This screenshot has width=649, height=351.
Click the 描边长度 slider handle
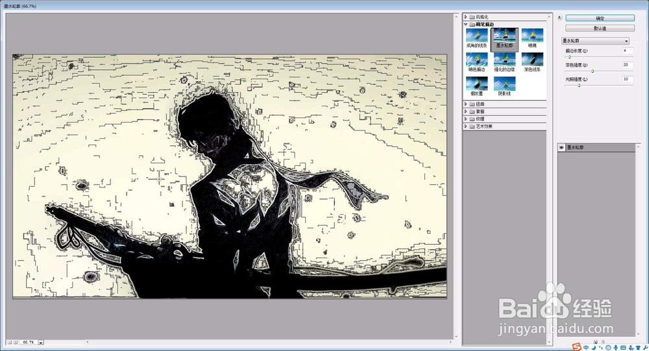pyautogui.click(x=570, y=57)
